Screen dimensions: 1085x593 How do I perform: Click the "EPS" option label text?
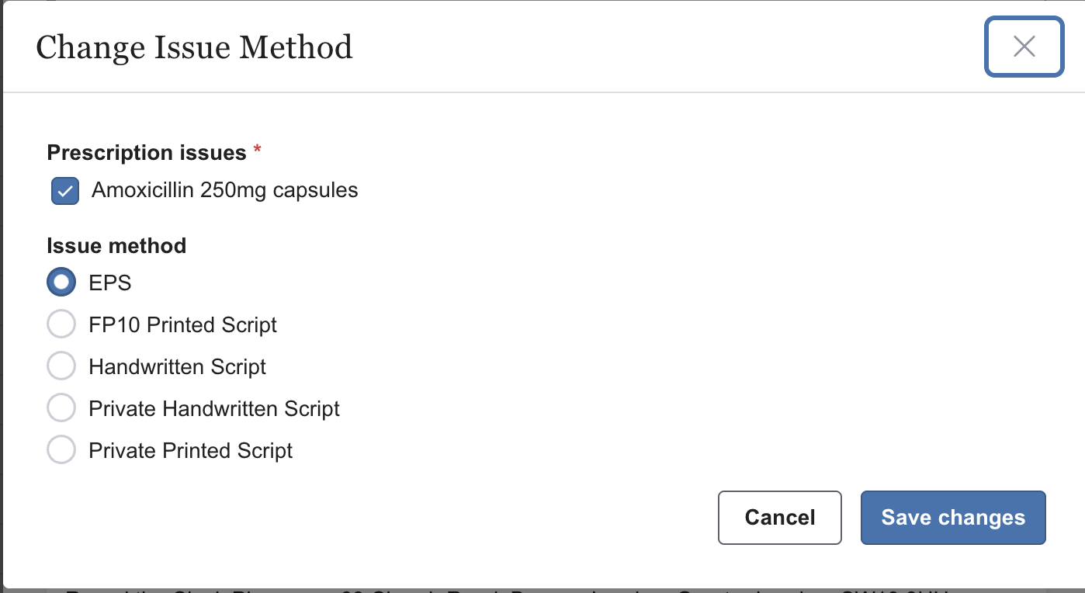(x=110, y=283)
